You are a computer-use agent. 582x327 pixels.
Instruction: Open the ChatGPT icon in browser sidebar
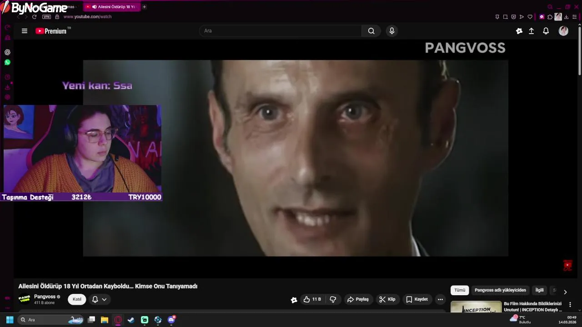tap(7, 52)
